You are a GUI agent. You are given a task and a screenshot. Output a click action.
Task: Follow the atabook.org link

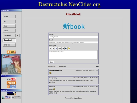pos(78,98)
